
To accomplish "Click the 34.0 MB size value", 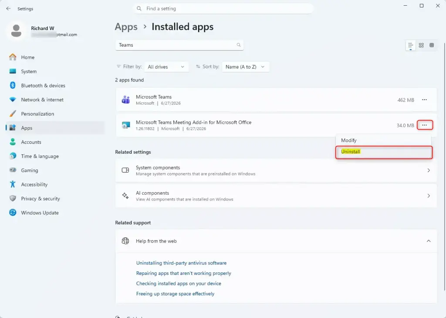I will pos(405,125).
